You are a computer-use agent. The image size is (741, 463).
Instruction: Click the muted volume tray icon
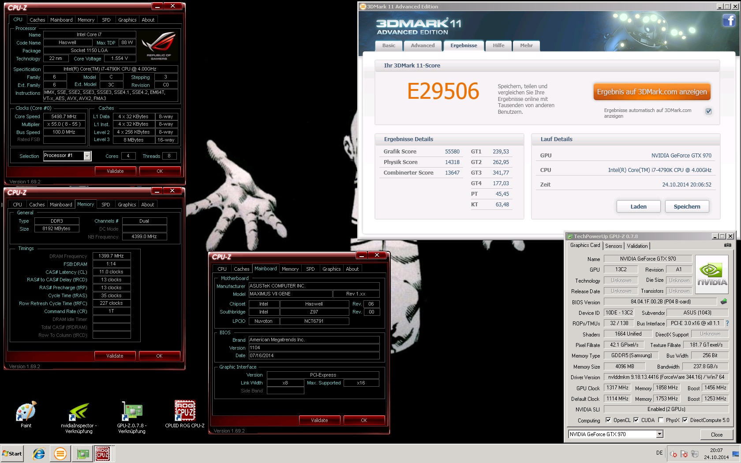coord(674,453)
